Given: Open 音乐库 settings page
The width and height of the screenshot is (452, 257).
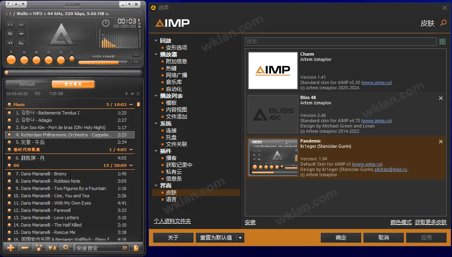Looking at the screenshot, I should click(174, 82).
